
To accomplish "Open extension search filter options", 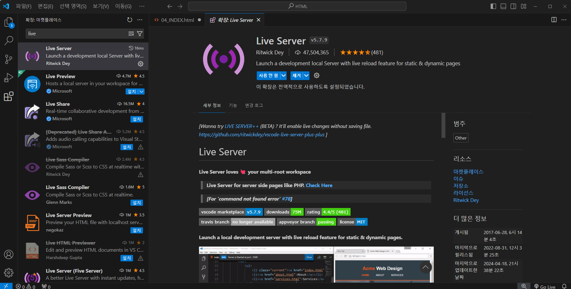I will pyautogui.click(x=140, y=34).
